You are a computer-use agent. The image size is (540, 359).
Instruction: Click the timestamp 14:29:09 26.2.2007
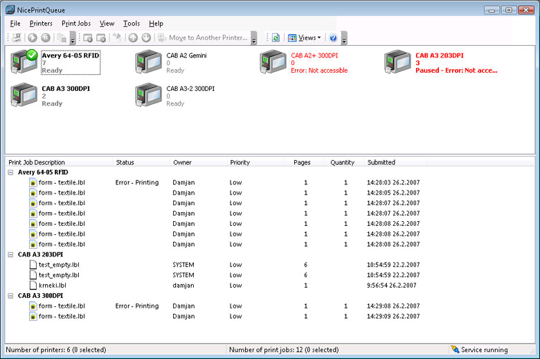point(393,316)
